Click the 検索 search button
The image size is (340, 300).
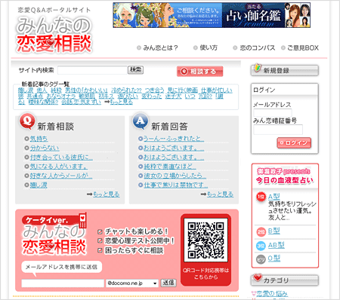[x=136, y=70]
